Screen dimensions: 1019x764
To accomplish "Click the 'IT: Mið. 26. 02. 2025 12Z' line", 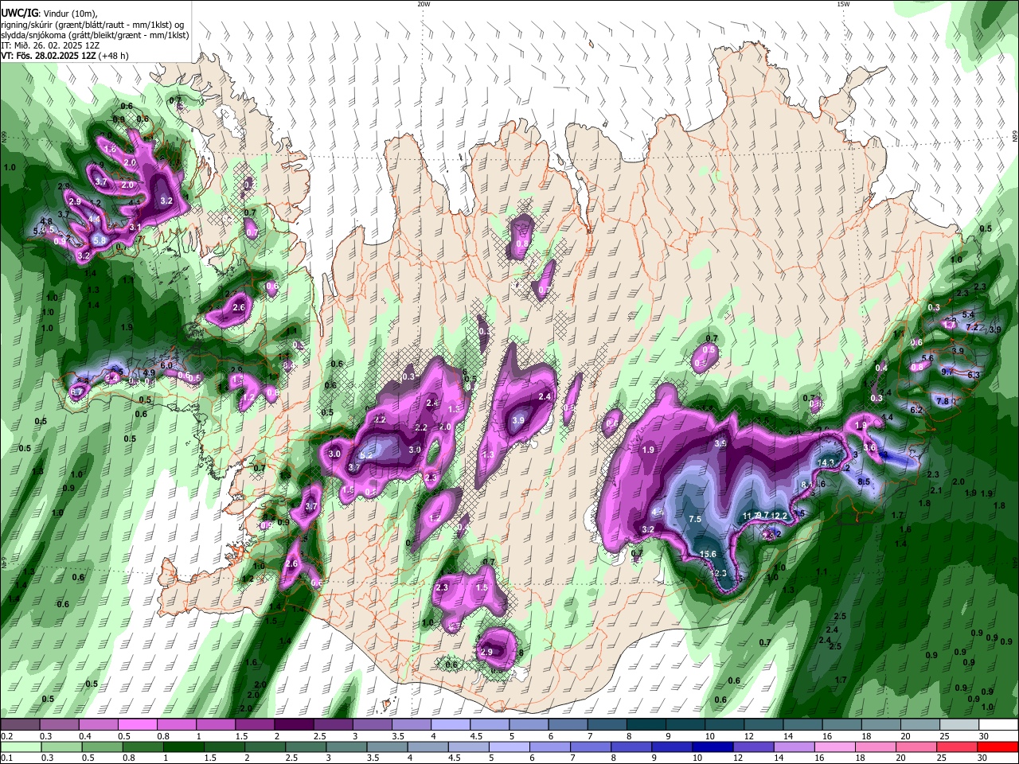I will pyautogui.click(x=50, y=45).
